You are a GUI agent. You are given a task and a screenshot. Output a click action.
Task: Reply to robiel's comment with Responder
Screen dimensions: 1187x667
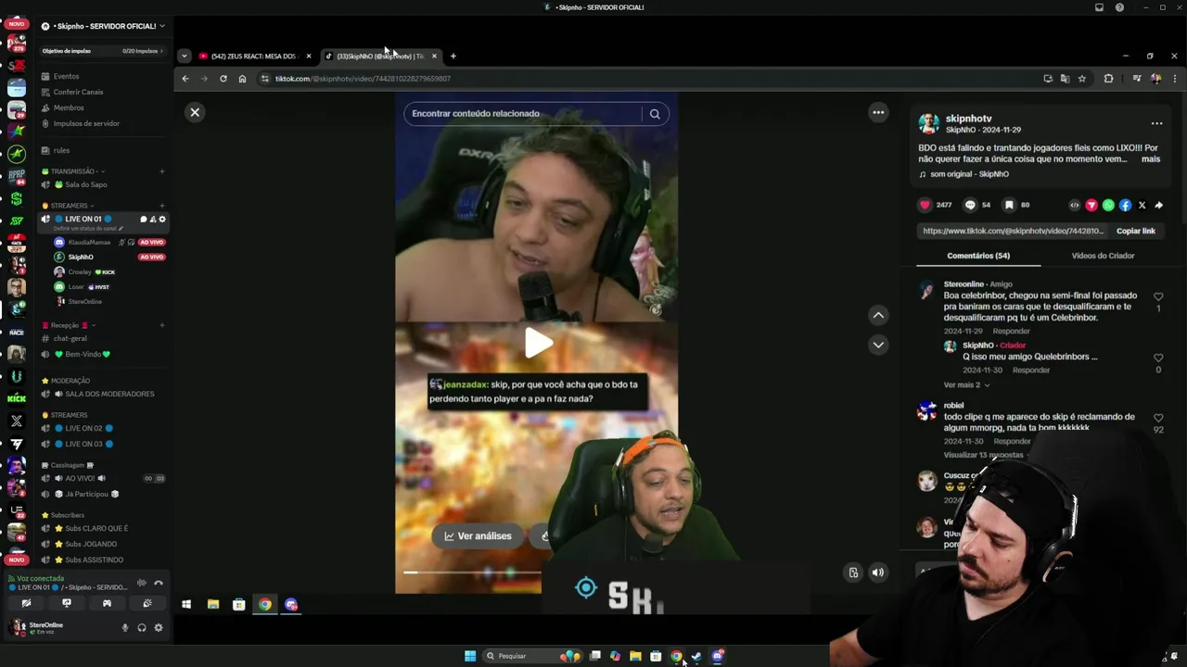(x=1012, y=441)
